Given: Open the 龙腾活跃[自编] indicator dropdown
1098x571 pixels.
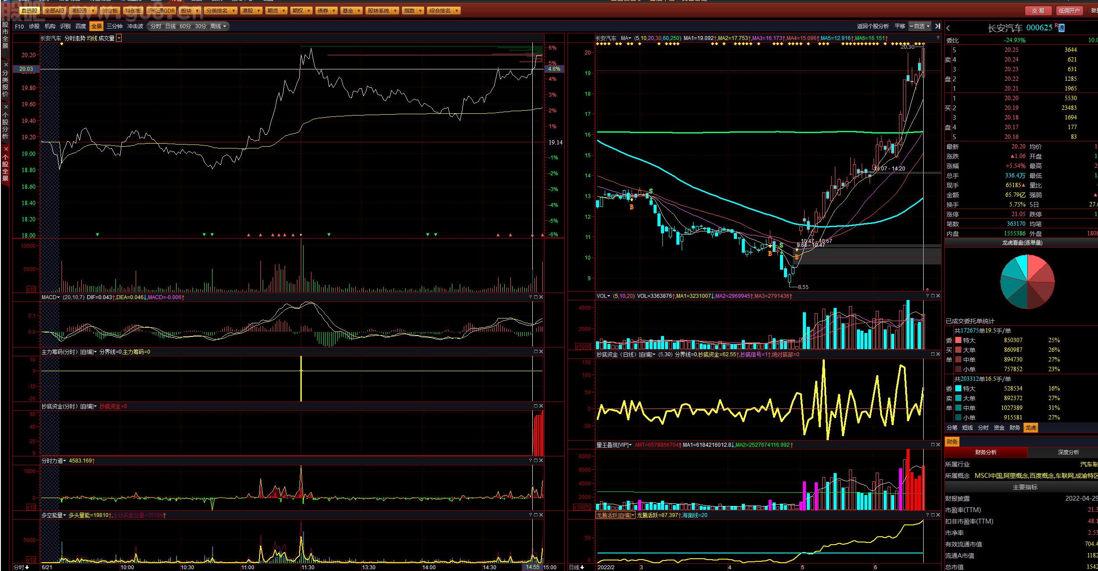Looking at the screenshot, I should pos(615,515).
